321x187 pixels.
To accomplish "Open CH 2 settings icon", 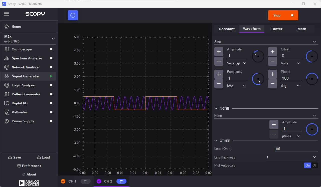I will point(121,181).
